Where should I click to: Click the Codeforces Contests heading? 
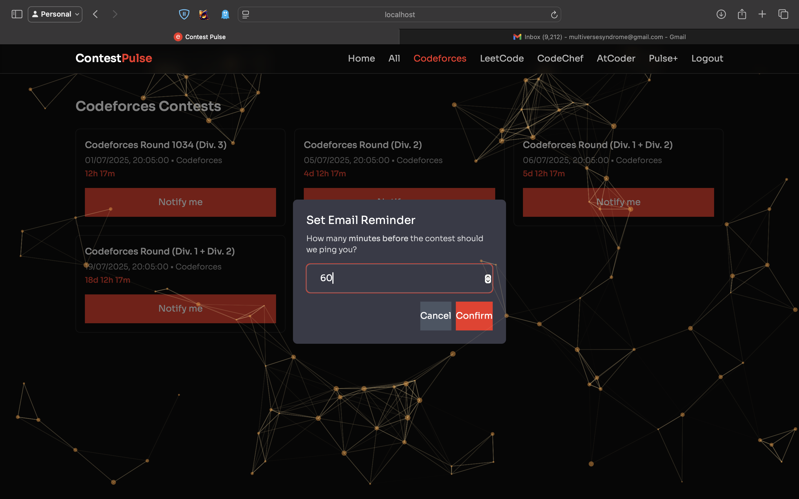tap(148, 106)
